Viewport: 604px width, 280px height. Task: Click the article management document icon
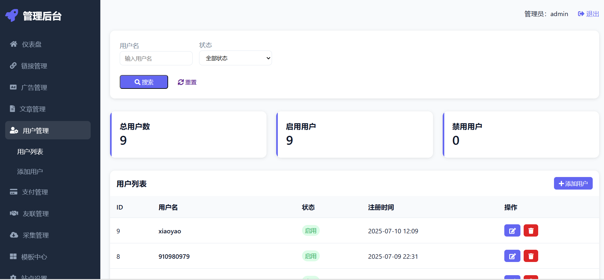click(x=12, y=109)
